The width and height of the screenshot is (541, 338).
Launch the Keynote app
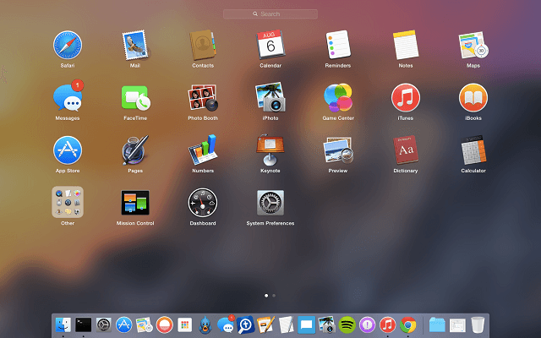[270, 150]
